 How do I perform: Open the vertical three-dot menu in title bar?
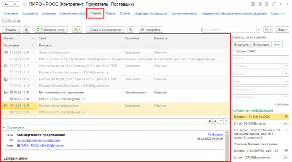tap(280, 4)
